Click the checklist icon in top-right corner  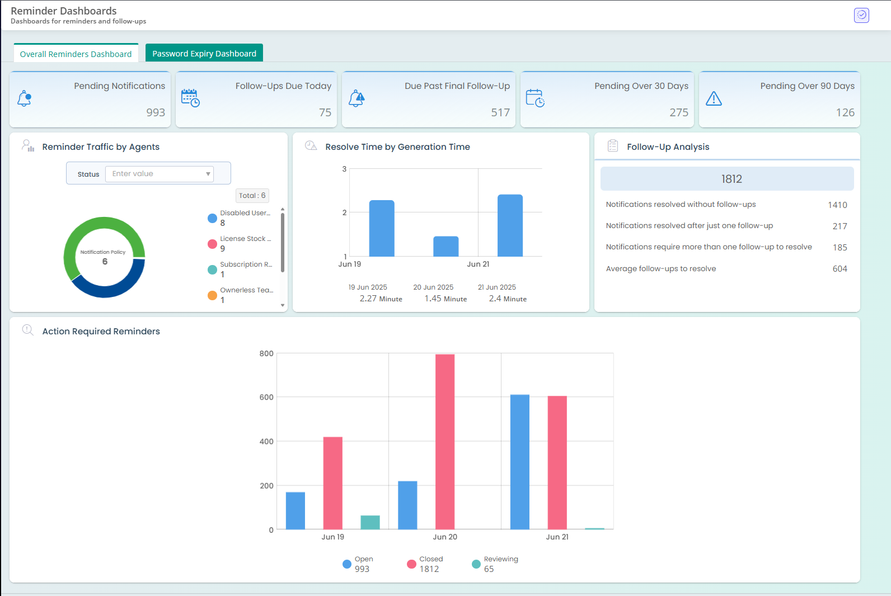coord(861,15)
